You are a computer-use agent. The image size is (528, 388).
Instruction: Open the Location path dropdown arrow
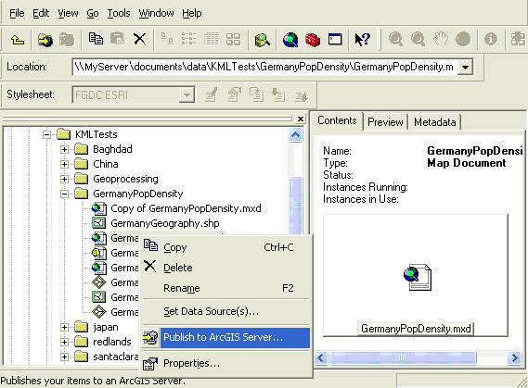tap(465, 67)
